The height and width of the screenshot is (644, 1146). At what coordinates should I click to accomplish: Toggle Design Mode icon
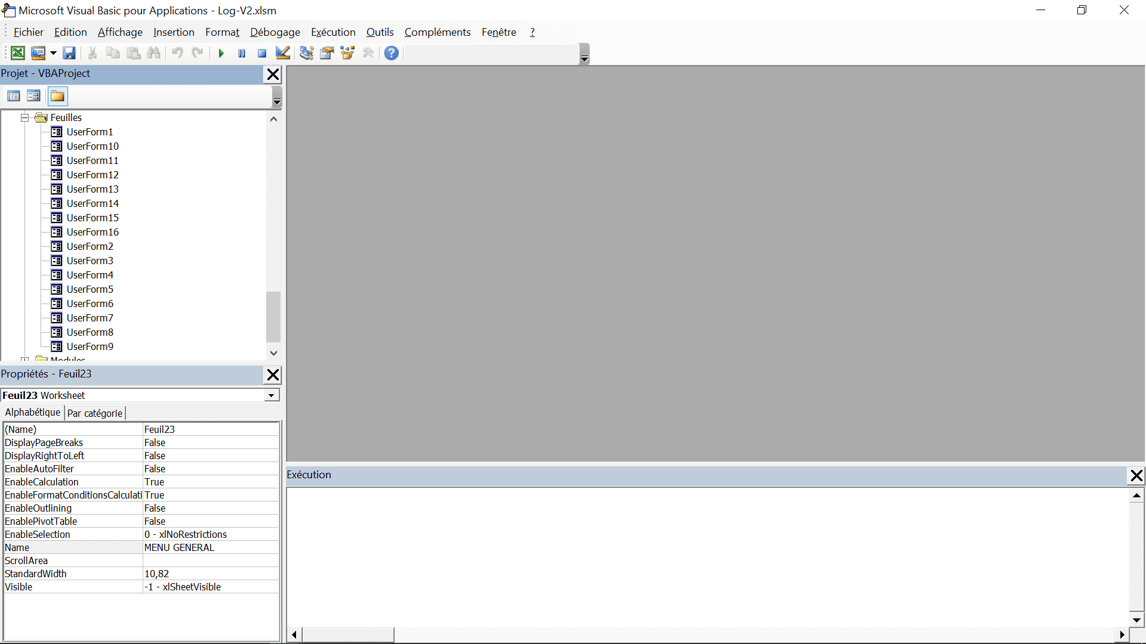point(283,53)
